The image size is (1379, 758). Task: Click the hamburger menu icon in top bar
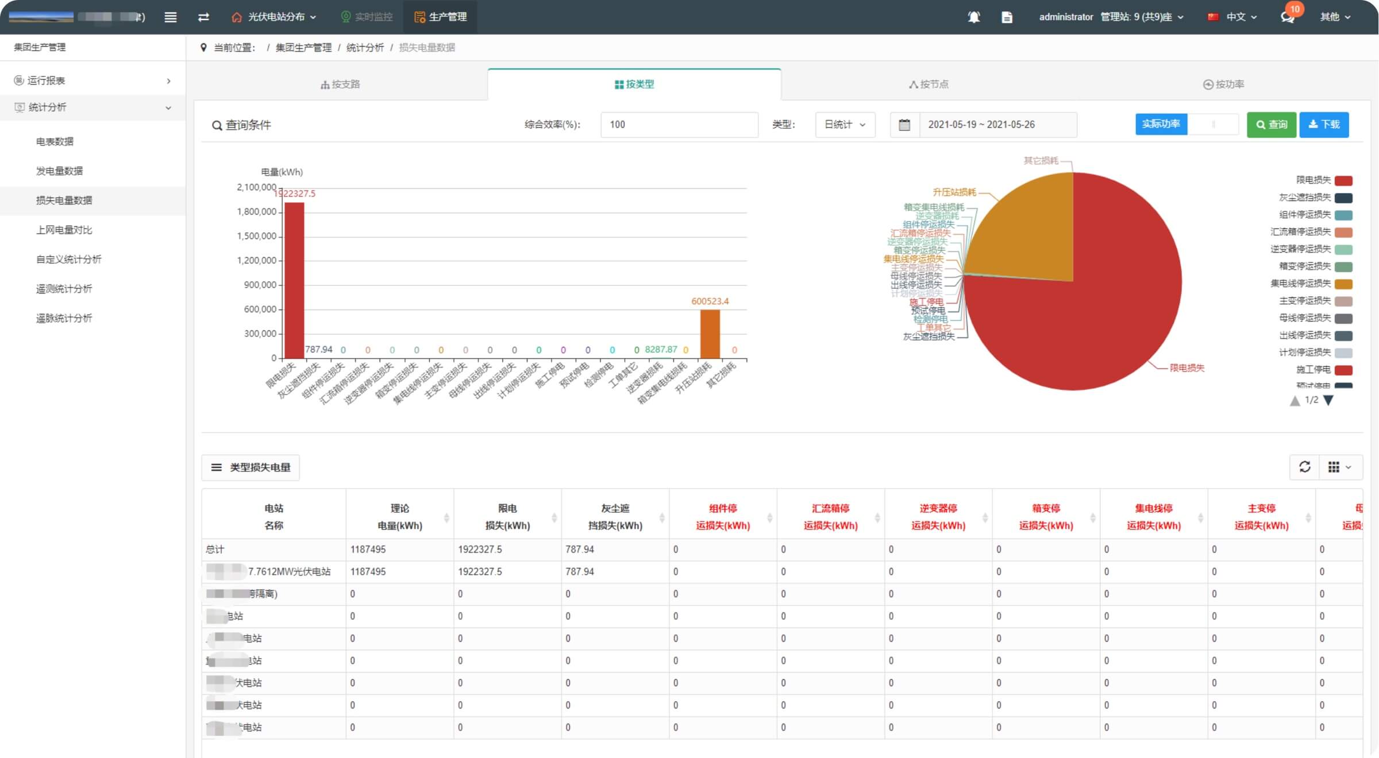170,17
